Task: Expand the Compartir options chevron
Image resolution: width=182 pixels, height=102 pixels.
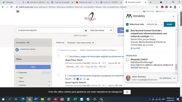Action: tap(117, 50)
